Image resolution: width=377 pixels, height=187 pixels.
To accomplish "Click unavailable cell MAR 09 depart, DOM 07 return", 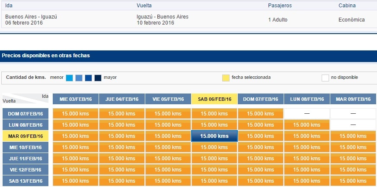I will pyautogui.click(x=353, y=114).
